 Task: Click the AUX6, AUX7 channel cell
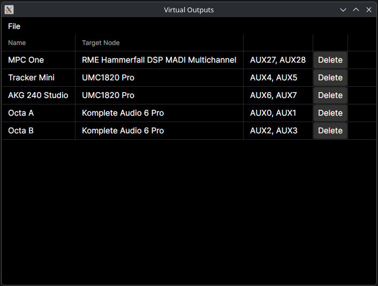tap(278, 95)
